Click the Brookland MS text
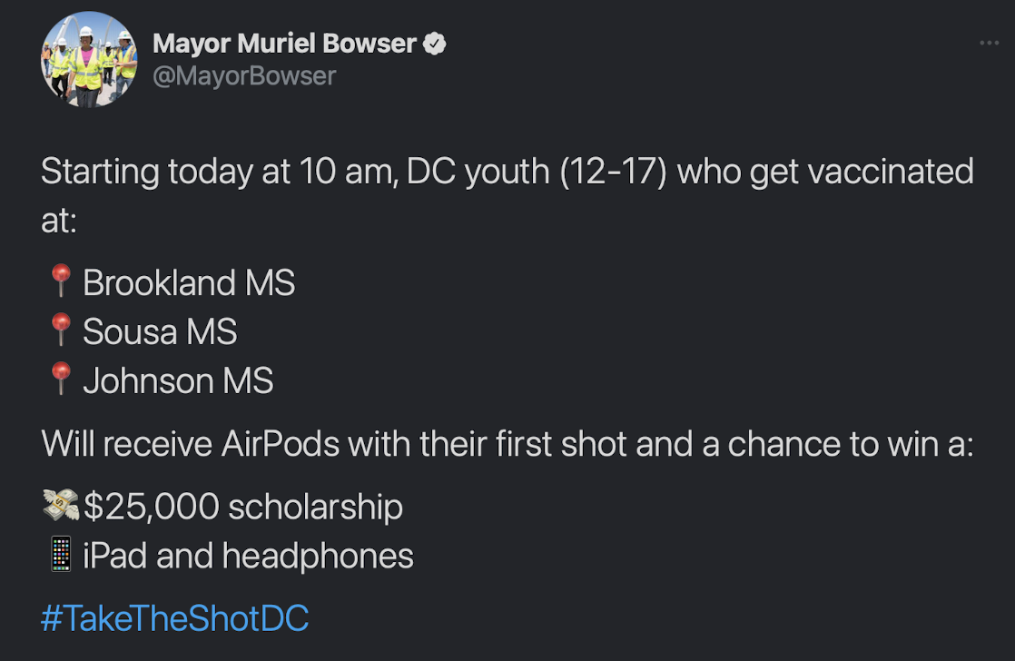Image resolution: width=1015 pixels, height=661 pixels. pyautogui.click(x=189, y=282)
